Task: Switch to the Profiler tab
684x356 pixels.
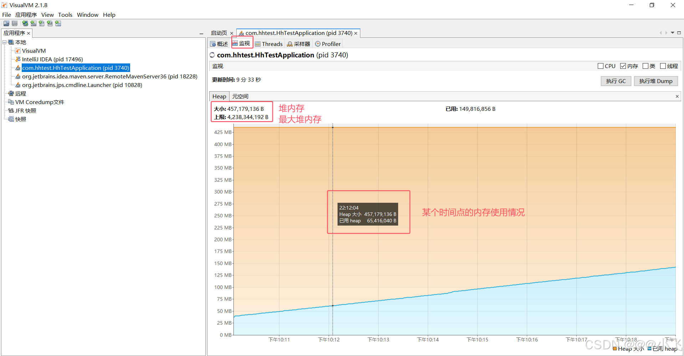Action: coord(328,44)
